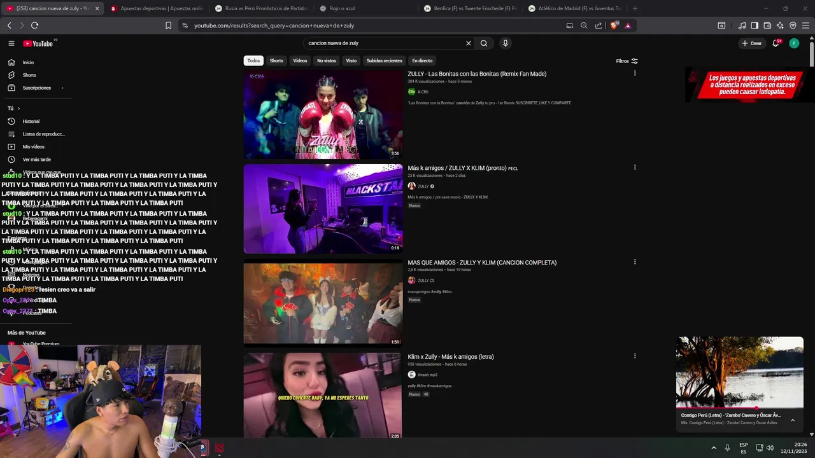Switch to Benfica vs Twente browser tab

(x=471, y=8)
